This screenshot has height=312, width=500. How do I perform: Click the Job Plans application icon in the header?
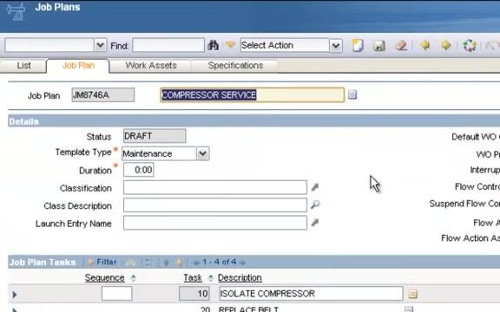16,11
